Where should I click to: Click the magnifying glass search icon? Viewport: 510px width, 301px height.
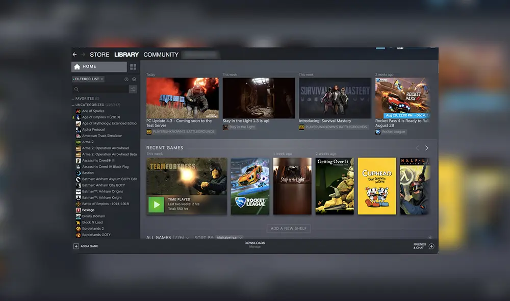76,89
